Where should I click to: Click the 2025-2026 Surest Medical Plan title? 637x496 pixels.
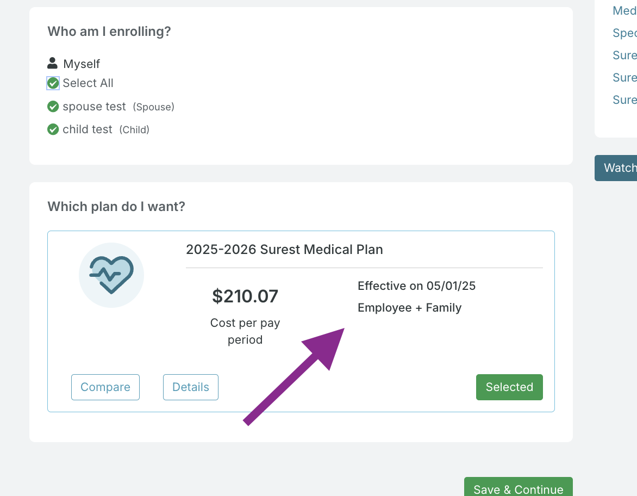click(284, 250)
